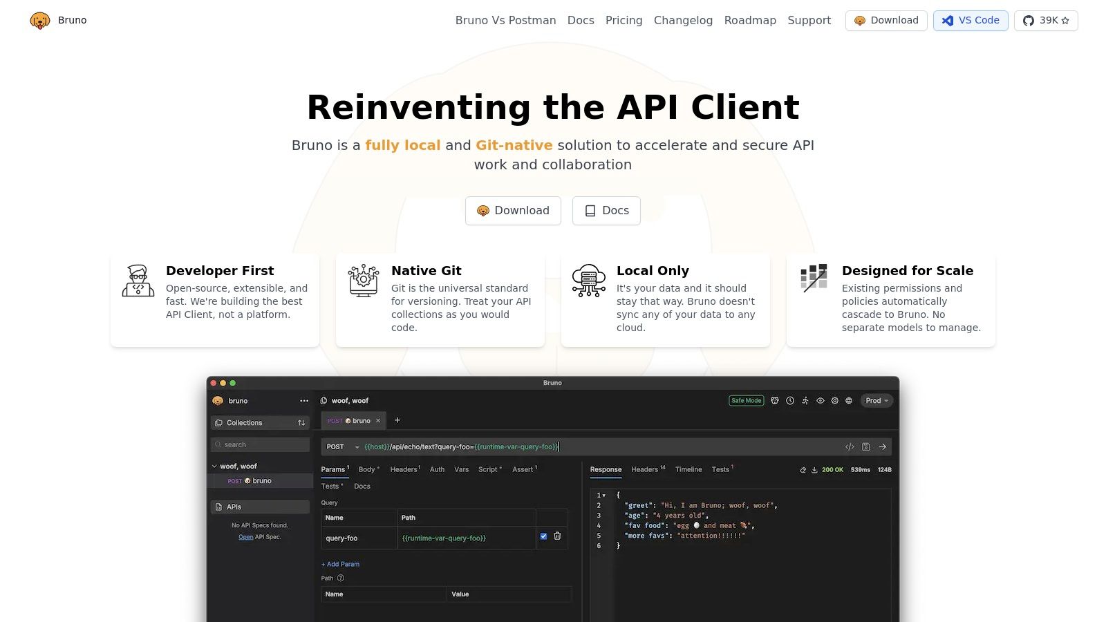The image size is (1106, 622).
Task: Send the request with the arrow icon
Action: [883, 447]
